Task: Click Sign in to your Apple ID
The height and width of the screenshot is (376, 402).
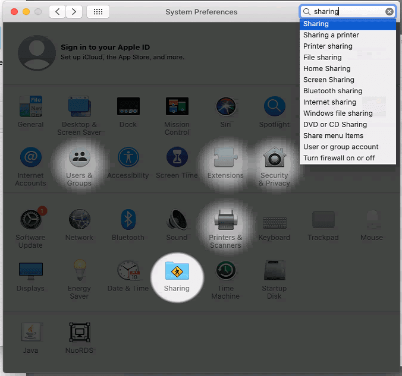Action: coord(105,48)
